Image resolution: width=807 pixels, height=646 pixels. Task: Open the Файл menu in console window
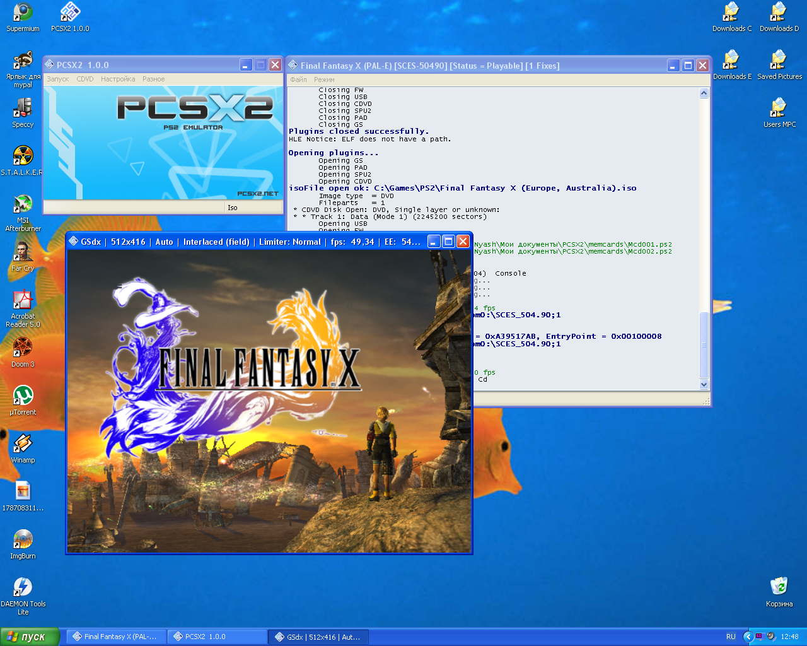(x=299, y=80)
